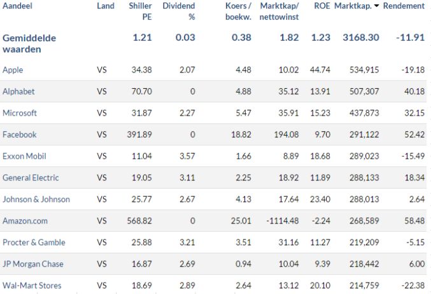Sort by Dividend % column header
431x294 pixels.
[x=179, y=11]
